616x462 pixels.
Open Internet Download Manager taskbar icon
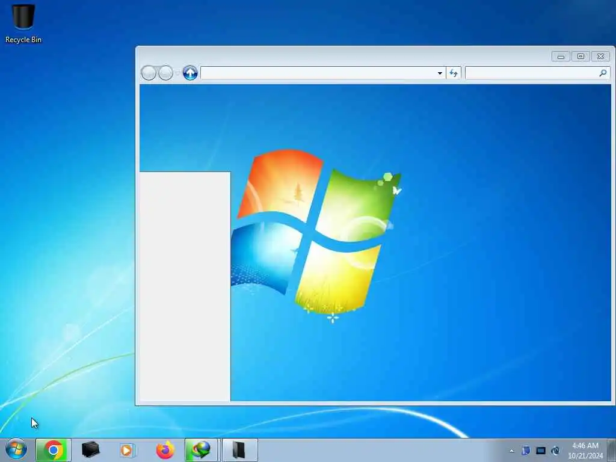(x=201, y=450)
